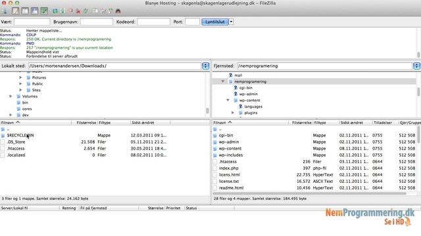421x236 pixels.
Task: Toggle the message log display
Action: click(x=16, y=11)
